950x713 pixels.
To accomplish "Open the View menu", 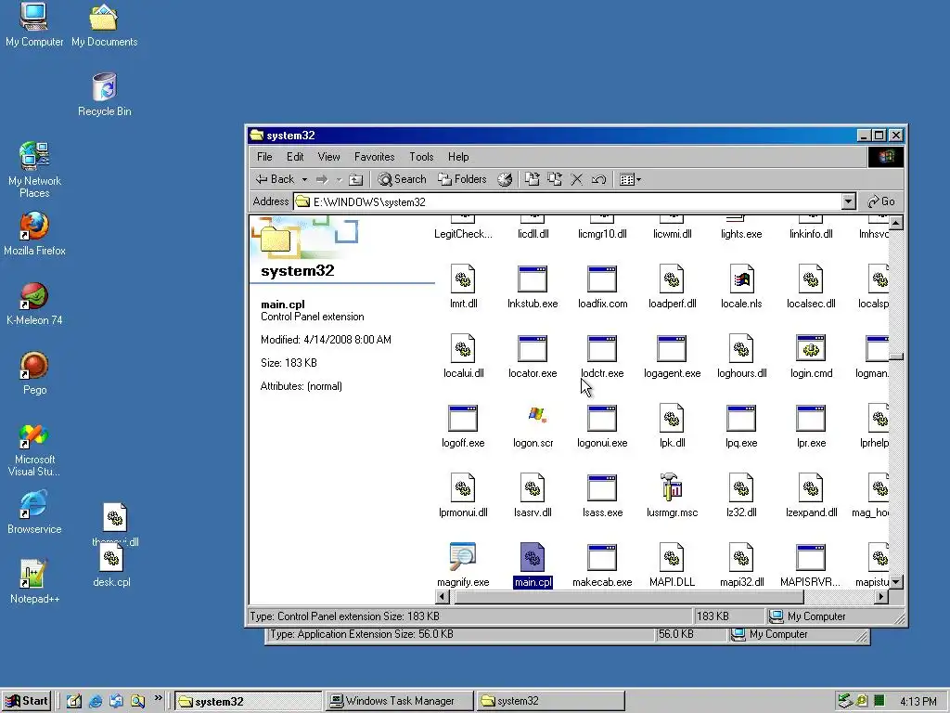I will [x=329, y=157].
